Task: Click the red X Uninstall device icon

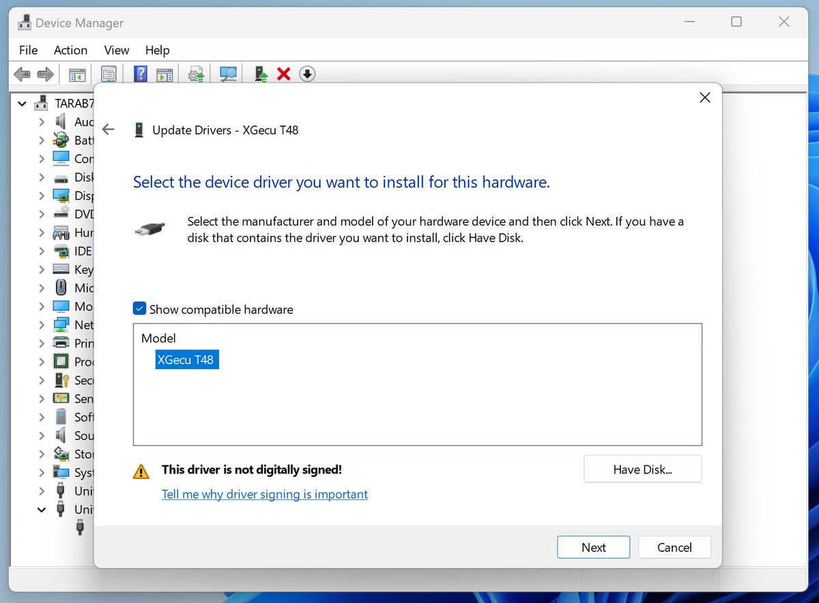Action: (x=284, y=74)
